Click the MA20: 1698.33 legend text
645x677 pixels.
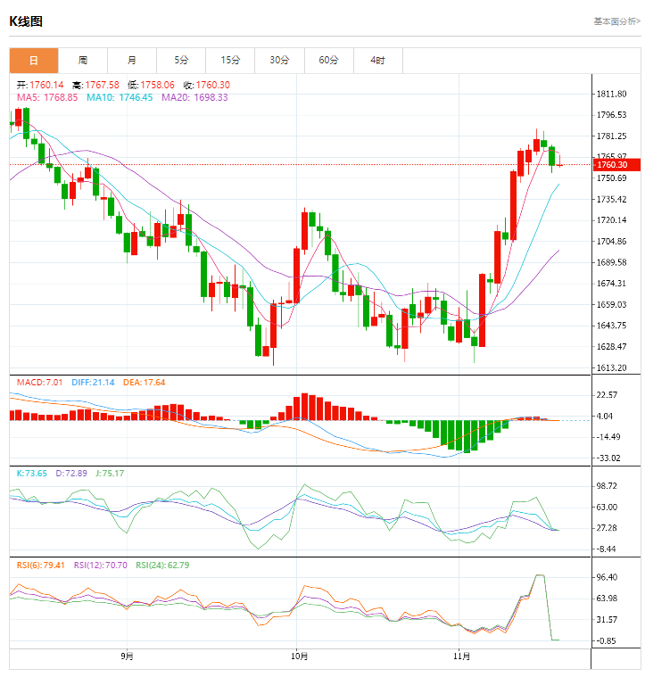[194, 97]
